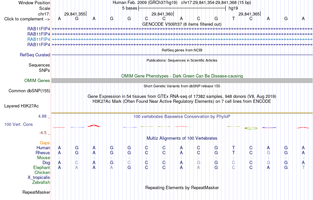313x200 pixels.
Task: Open GENCODE V50lift37 track title
Action: tap(182, 24)
